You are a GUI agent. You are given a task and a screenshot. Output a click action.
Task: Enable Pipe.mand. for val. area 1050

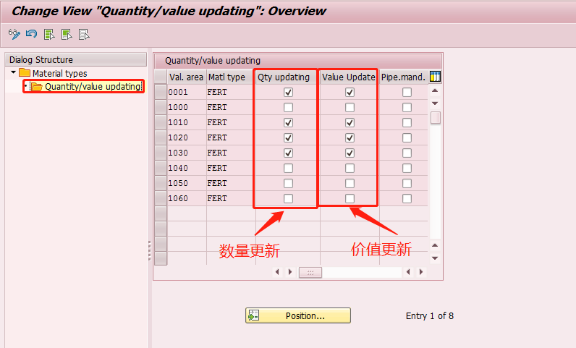(407, 183)
